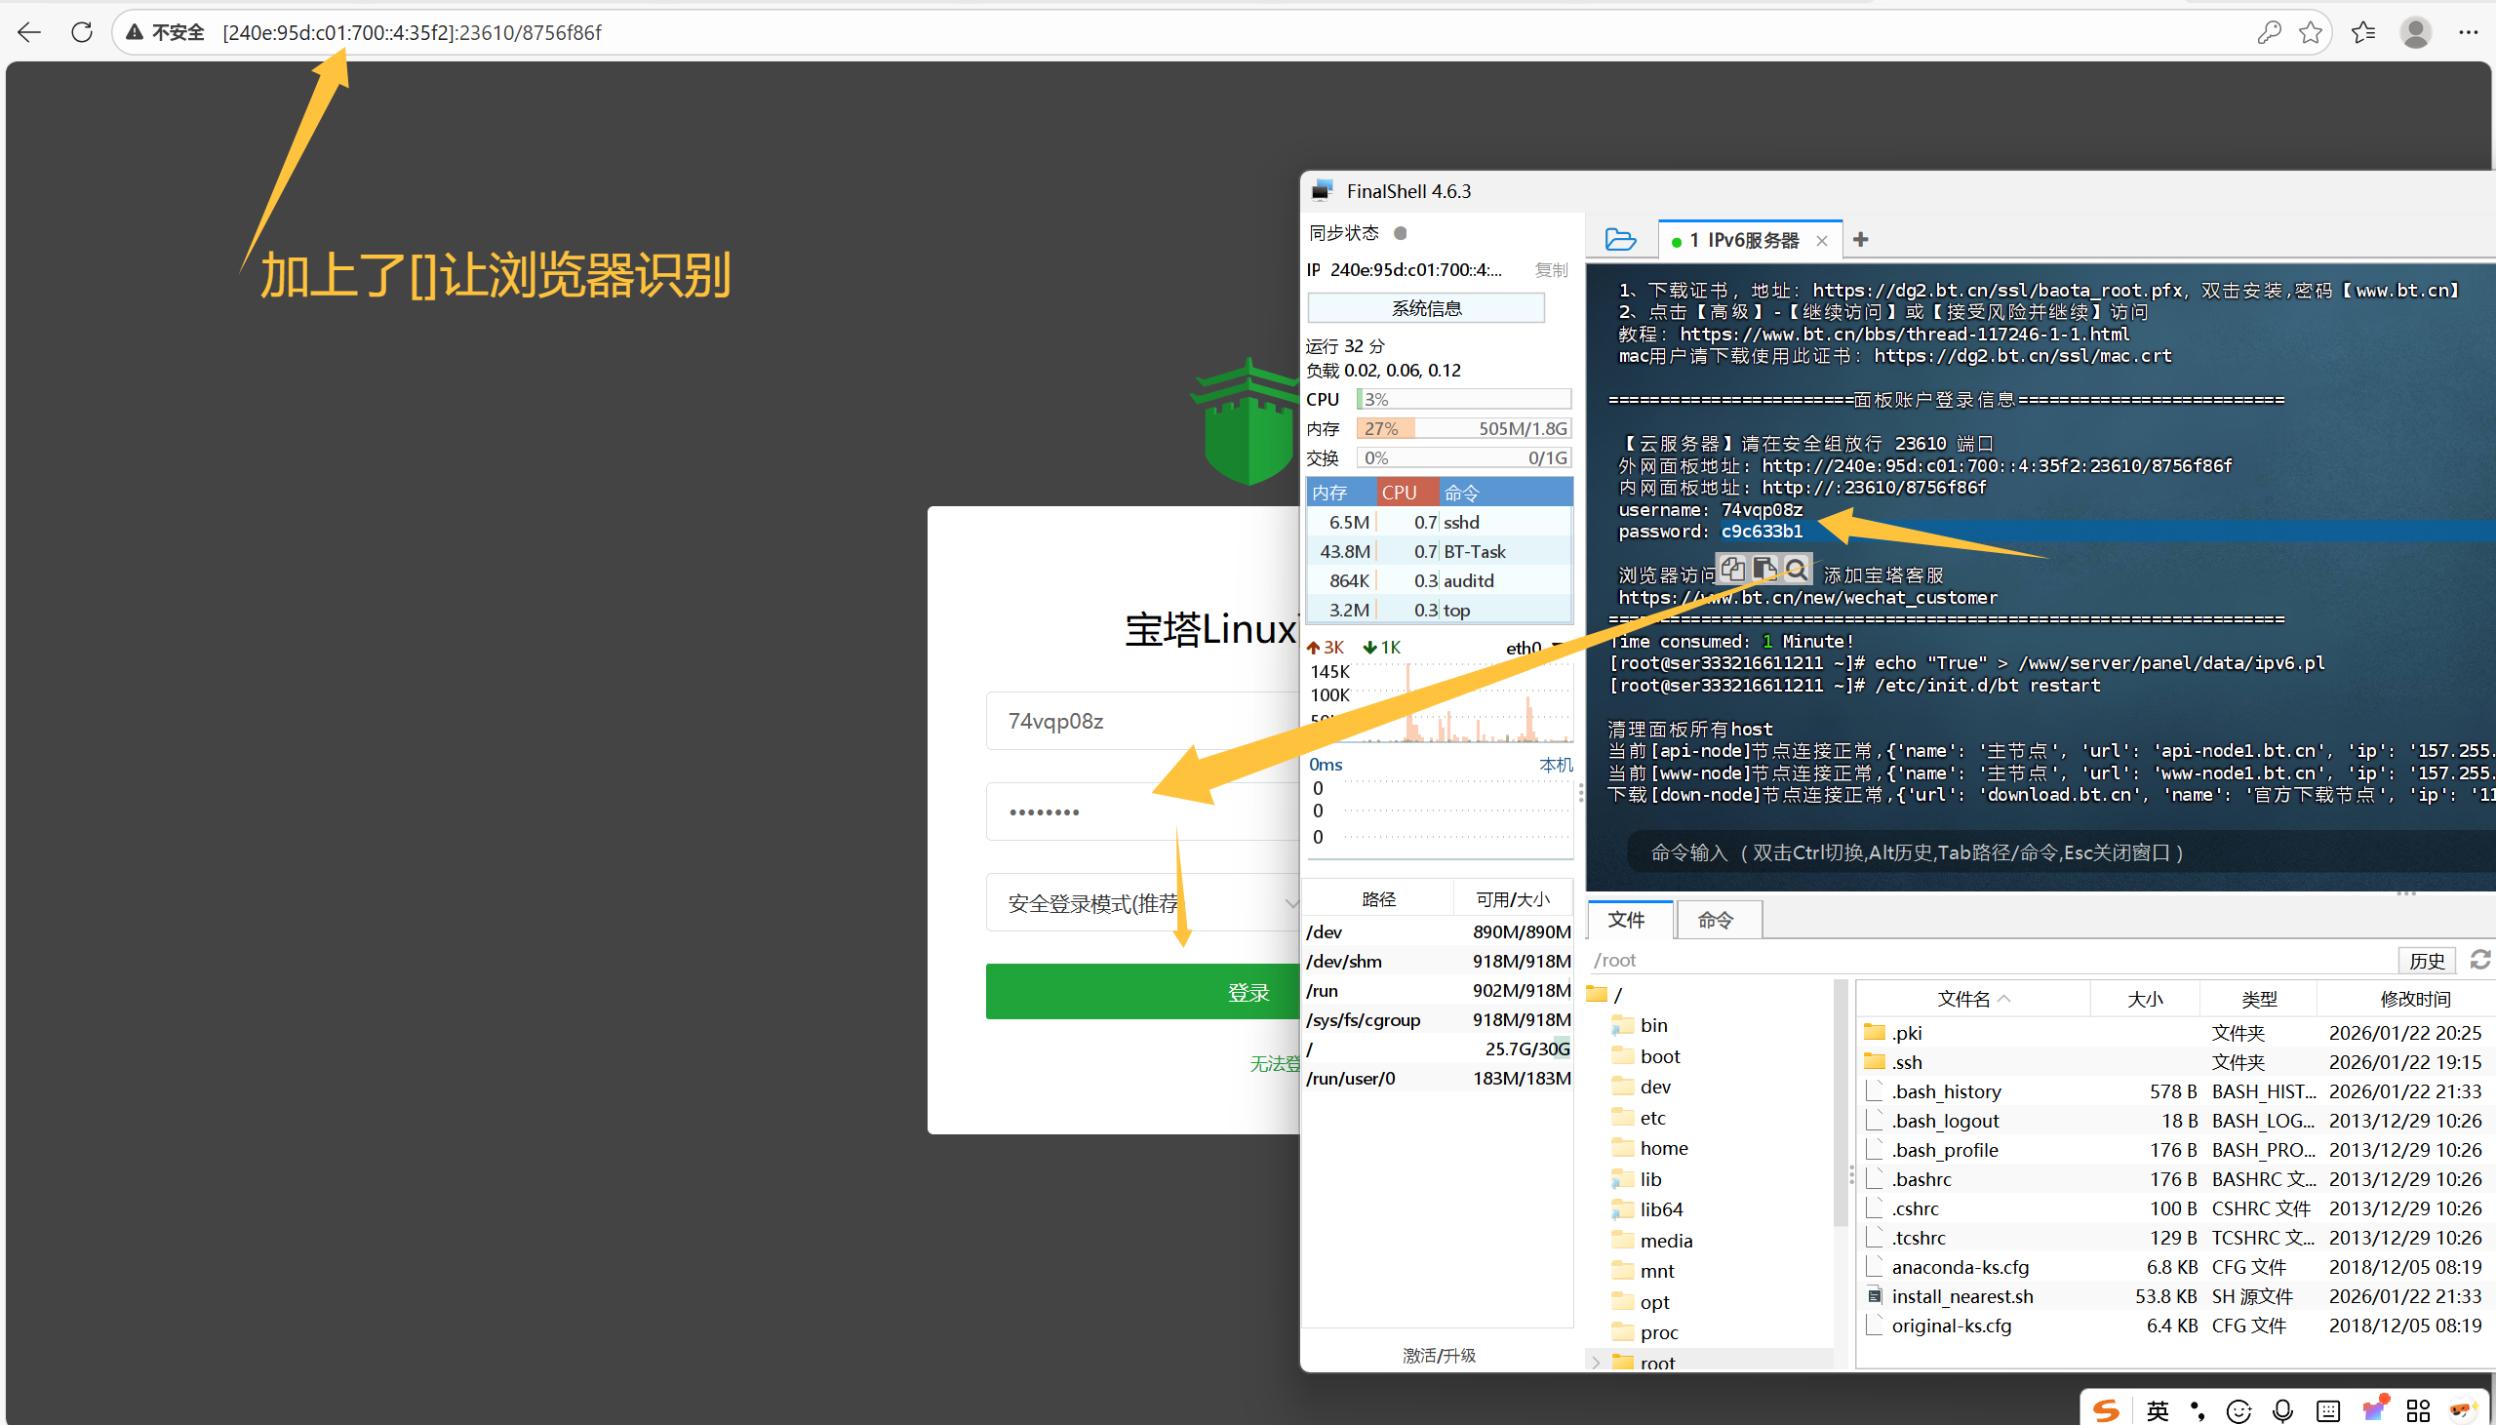Screen dimensions: 2496x1425
Task: Select the home folder in the tree
Action: point(1663,1147)
